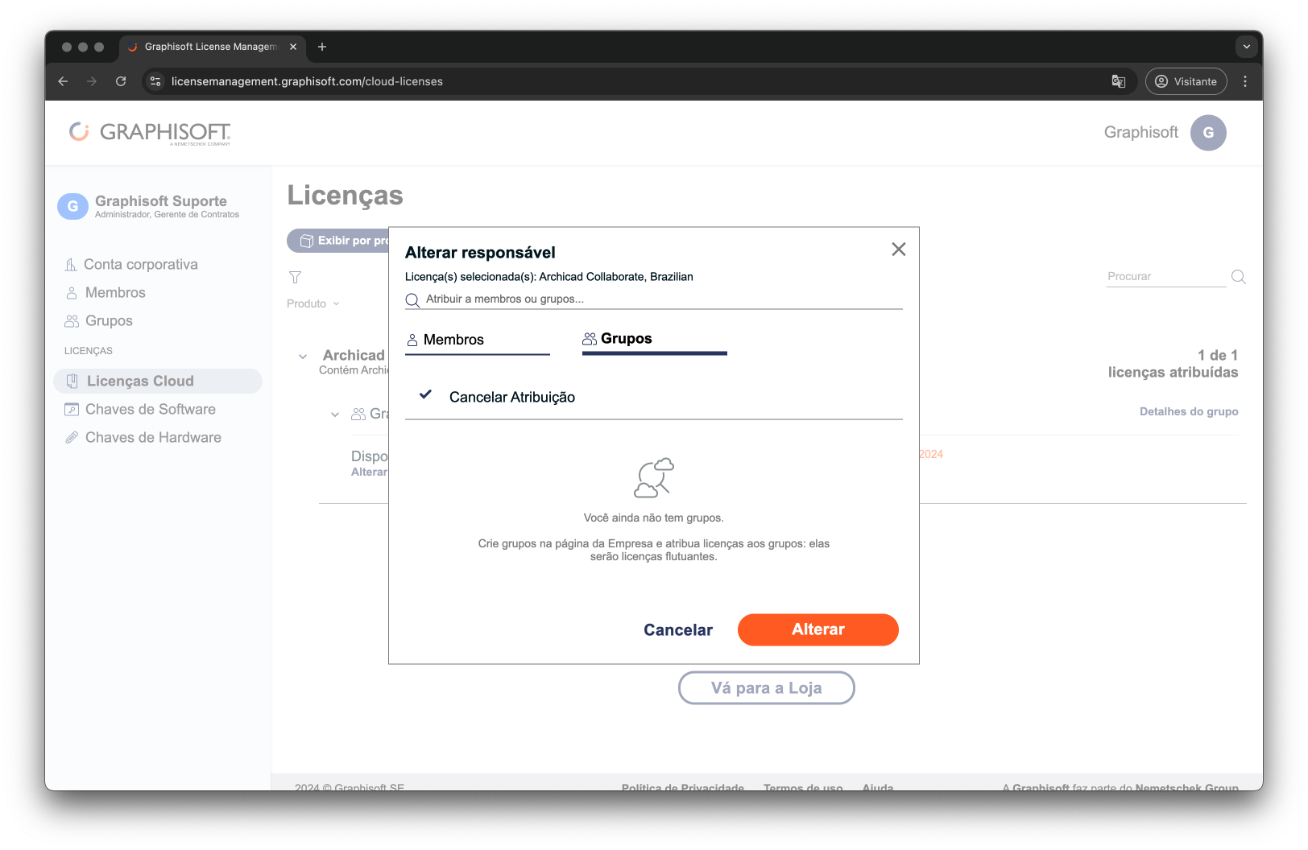Open Chaves de Software page
The width and height of the screenshot is (1308, 850).
[x=150, y=410]
